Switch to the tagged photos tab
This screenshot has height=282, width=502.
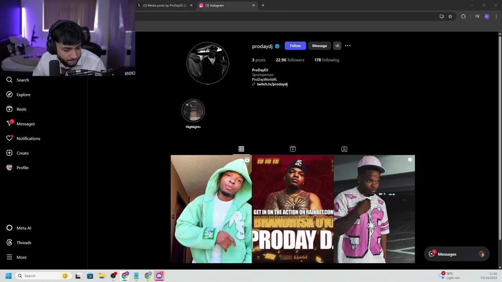click(x=344, y=149)
